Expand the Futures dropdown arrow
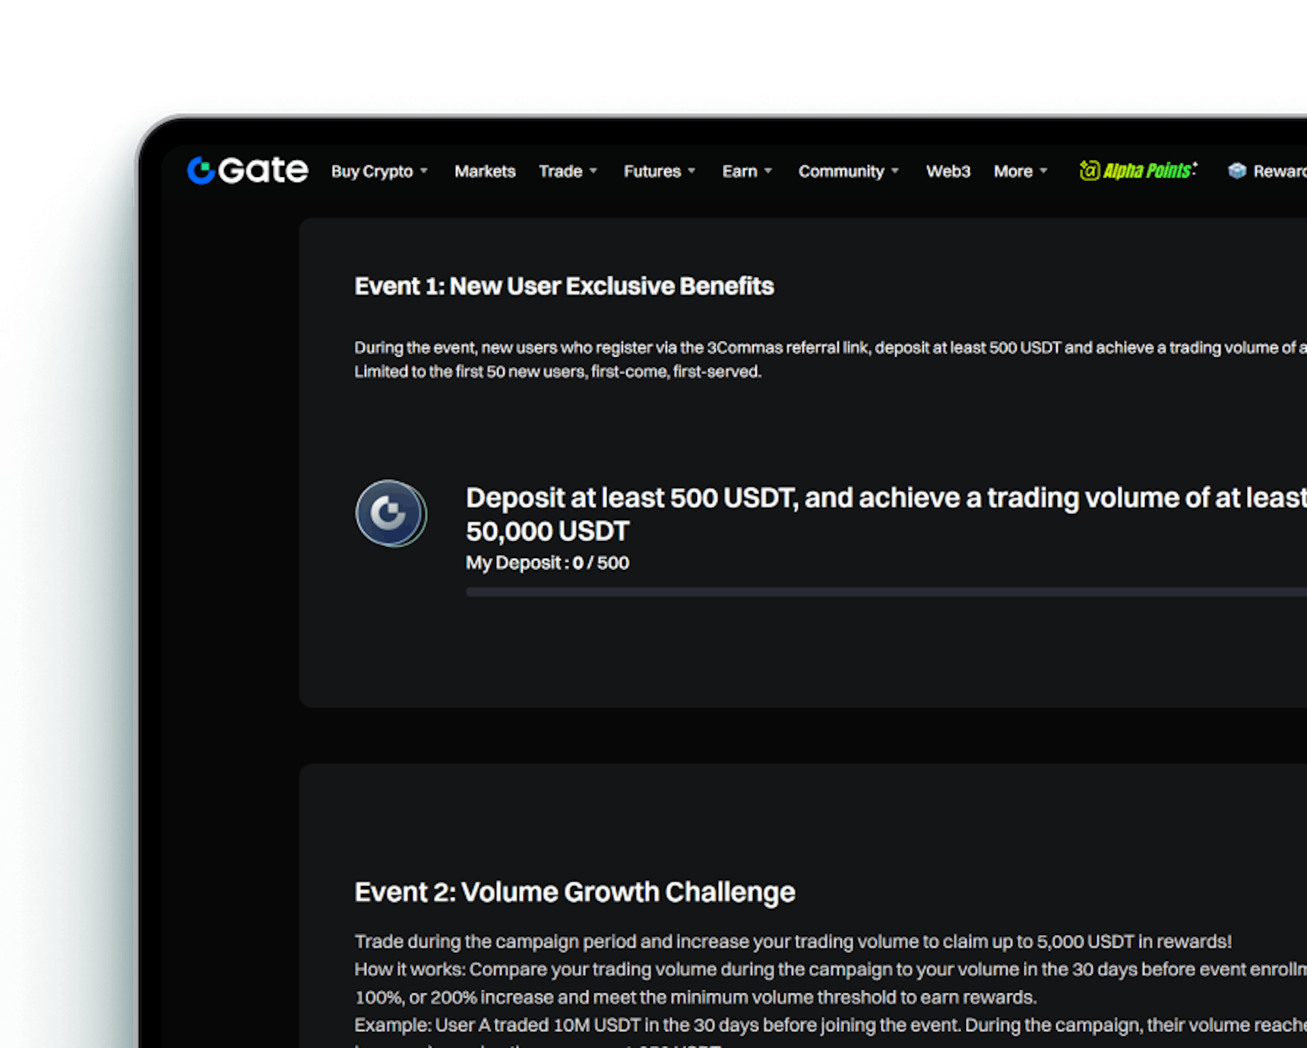 click(x=691, y=171)
